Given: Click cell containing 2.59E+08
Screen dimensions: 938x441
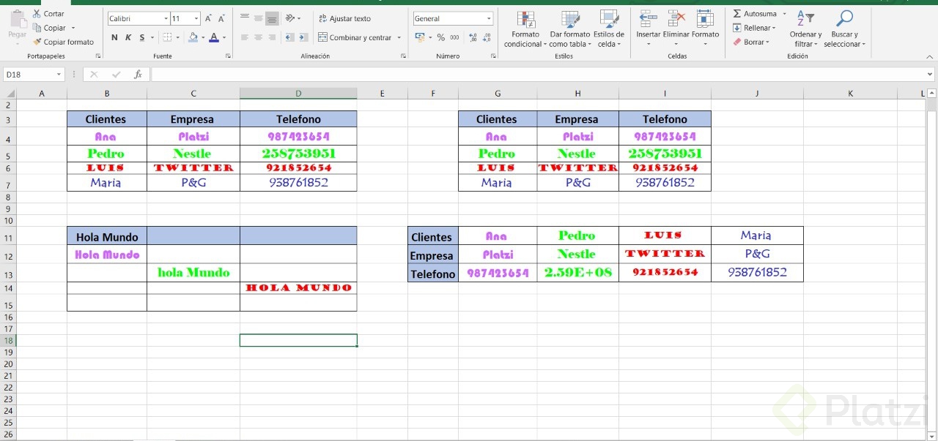Looking at the screenshot, I should [x=577, y=272].
